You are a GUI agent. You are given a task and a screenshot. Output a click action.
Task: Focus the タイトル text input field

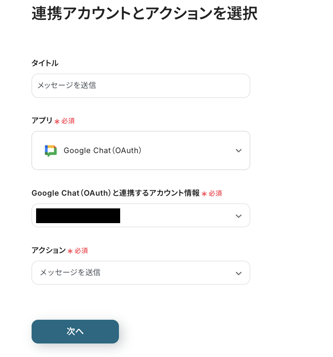[141, 86]
